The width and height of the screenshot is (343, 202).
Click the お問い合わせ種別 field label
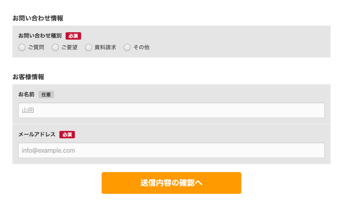40,36
